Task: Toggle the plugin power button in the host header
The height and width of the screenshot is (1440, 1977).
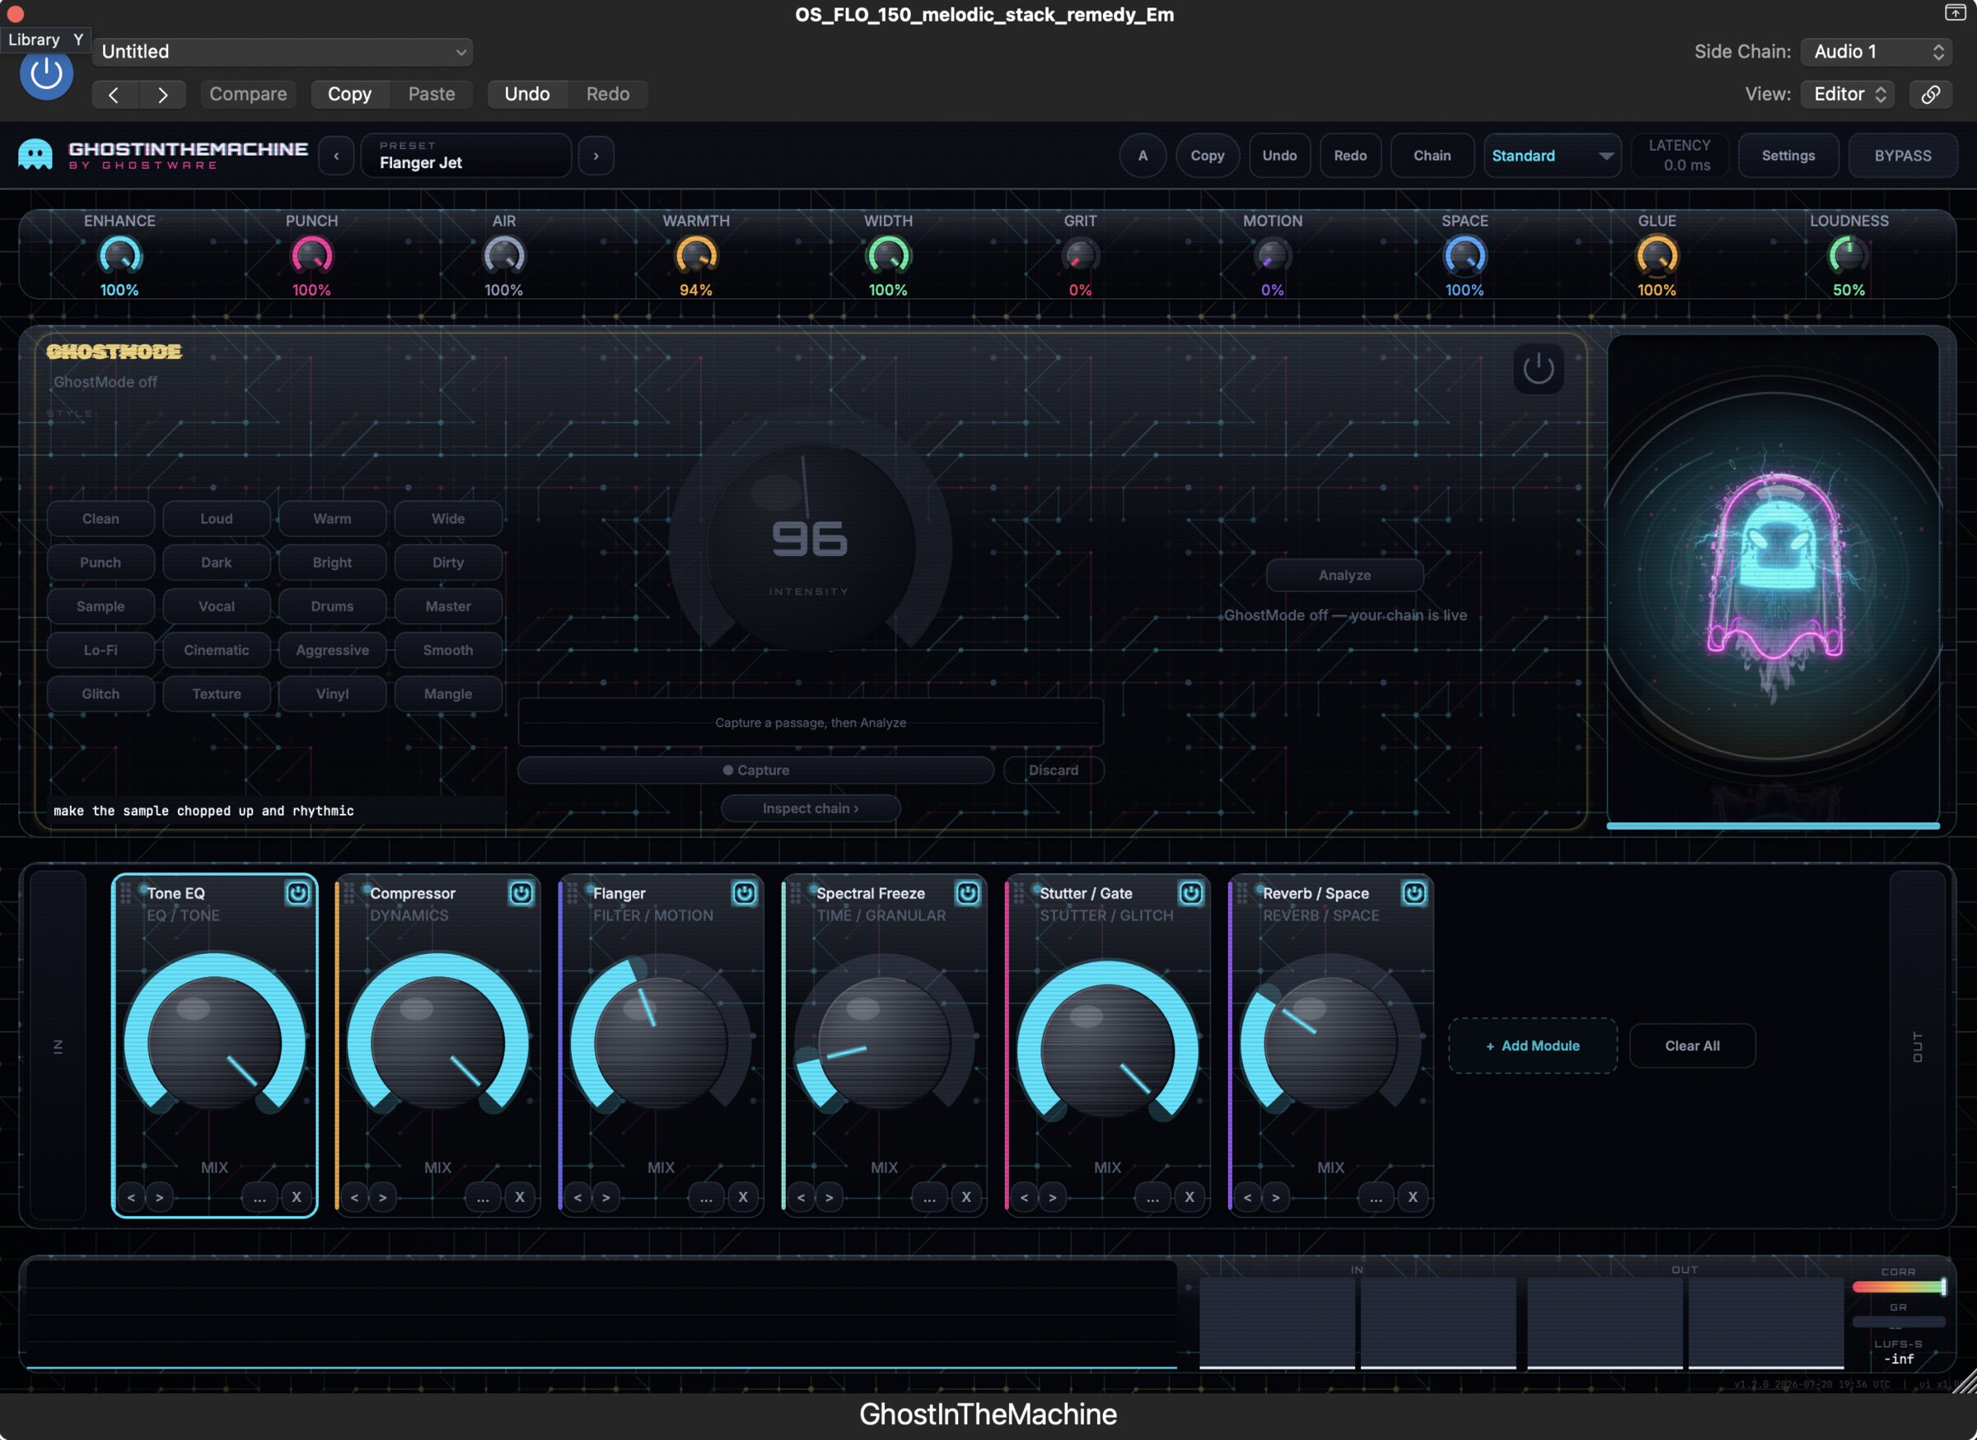Action: pos(46,75)
